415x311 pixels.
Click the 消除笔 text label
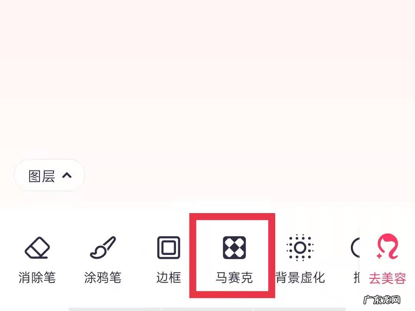point(37,278)
